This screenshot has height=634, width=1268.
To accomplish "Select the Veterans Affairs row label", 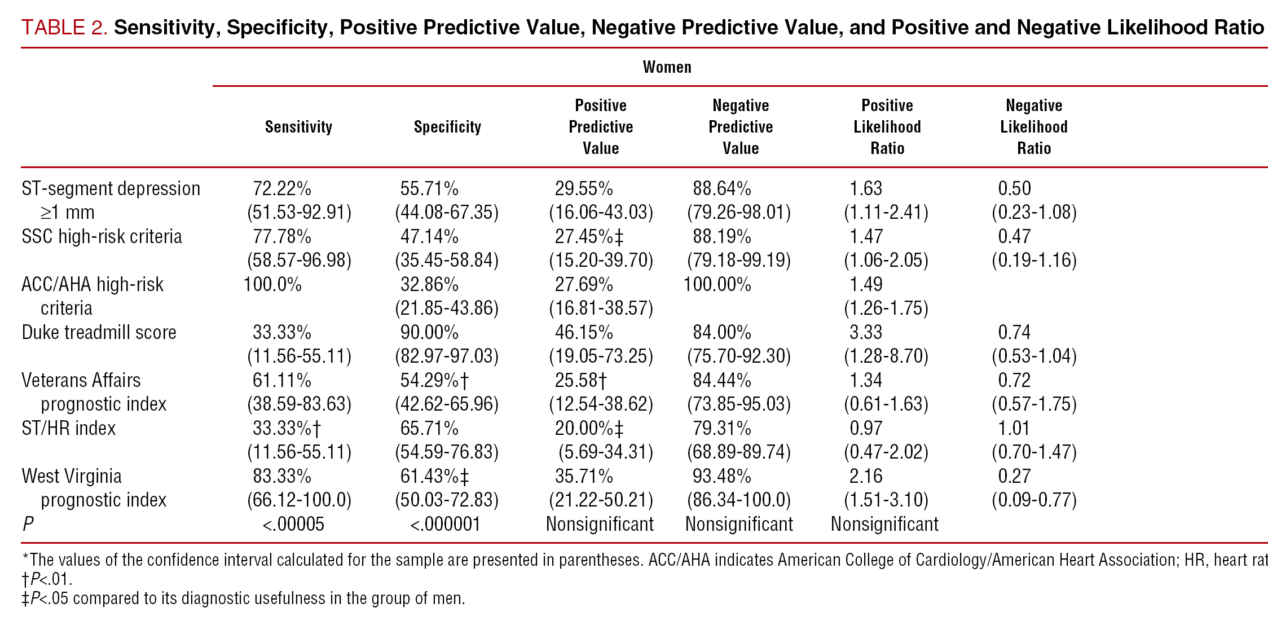I will (x=81, y=380).
